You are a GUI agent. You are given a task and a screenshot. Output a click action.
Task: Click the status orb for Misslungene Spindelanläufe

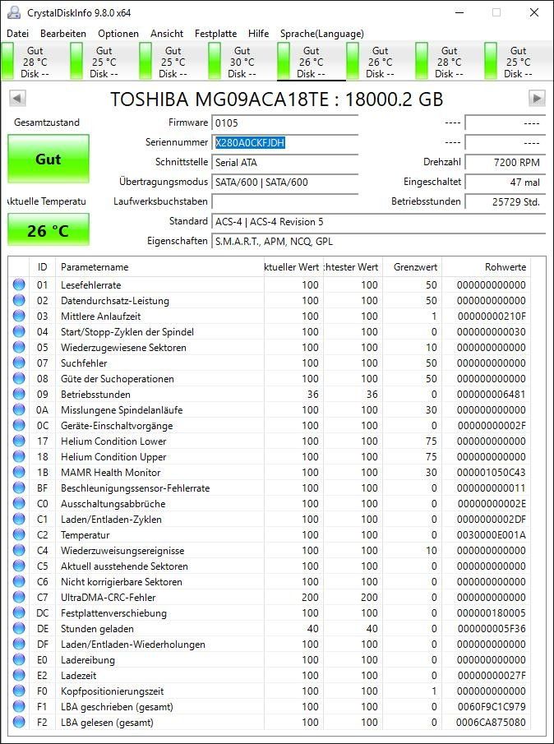point(19,409)
